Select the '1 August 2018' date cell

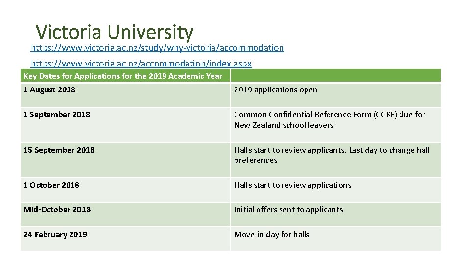pos(125,94)
